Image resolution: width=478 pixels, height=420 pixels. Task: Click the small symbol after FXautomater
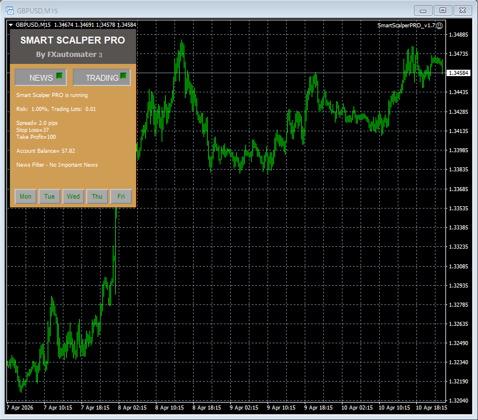(101, 55)
